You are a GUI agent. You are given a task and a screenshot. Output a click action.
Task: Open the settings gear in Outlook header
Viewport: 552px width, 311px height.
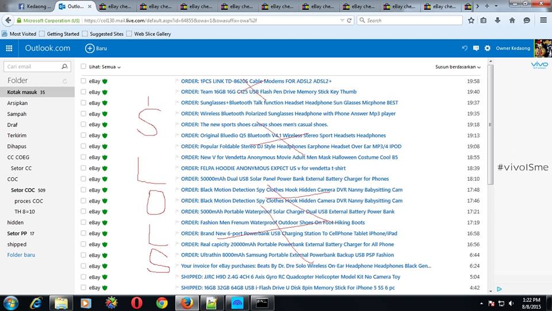pos(487,48)
